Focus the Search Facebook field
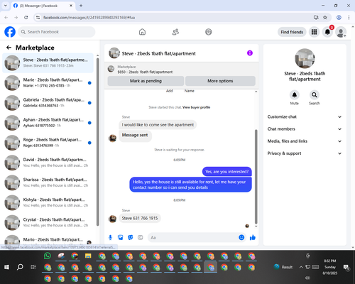The height and width of the screenshot is (284, 355). point(57,32)
